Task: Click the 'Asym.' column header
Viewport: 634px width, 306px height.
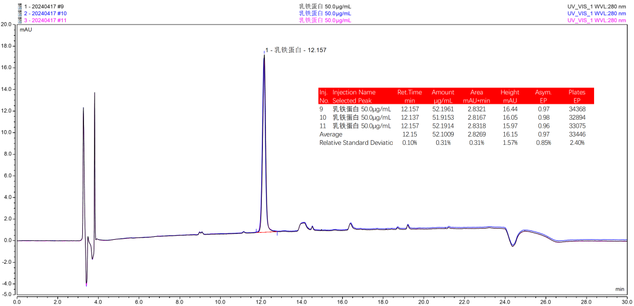Action: coord(544,92)
